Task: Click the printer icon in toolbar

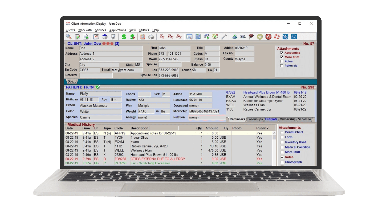Action: coord(151,37)
